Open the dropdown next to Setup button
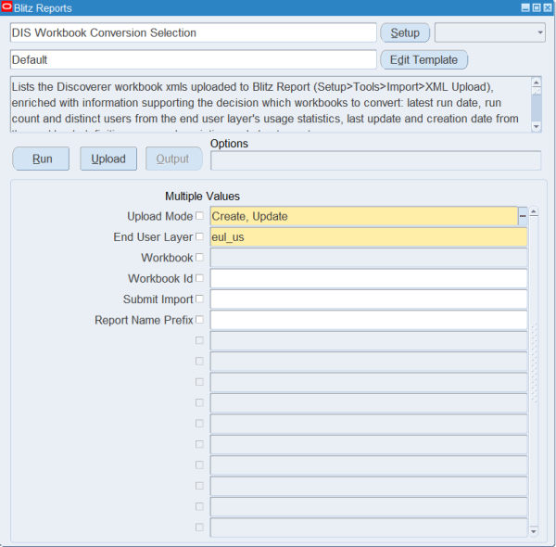Image resolution: width=556 pixels, height=547 pixels. click(x=490, y=32)
